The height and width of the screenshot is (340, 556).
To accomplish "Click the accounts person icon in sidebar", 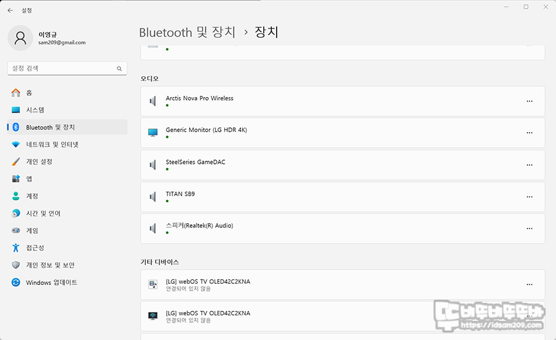I will point(15,196).
